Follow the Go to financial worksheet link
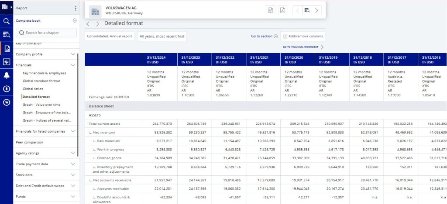Screen dimensions: 447x204 click(x=303, y=47)
